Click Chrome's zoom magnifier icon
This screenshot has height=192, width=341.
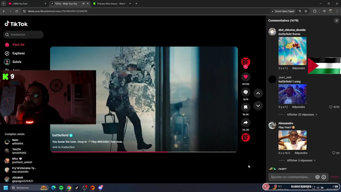coord(300,11)
